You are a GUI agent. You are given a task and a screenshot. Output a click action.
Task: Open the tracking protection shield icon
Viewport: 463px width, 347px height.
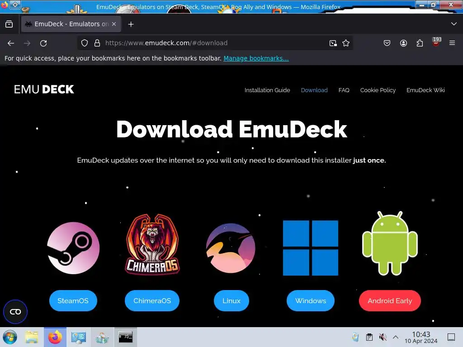85,43
